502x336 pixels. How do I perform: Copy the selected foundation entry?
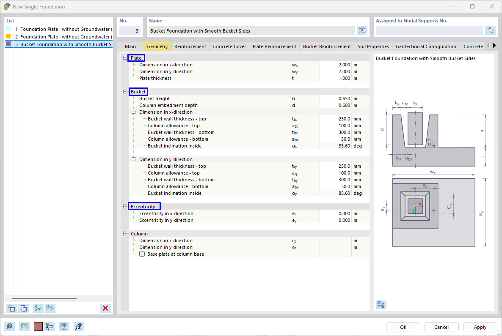(24, 308)
